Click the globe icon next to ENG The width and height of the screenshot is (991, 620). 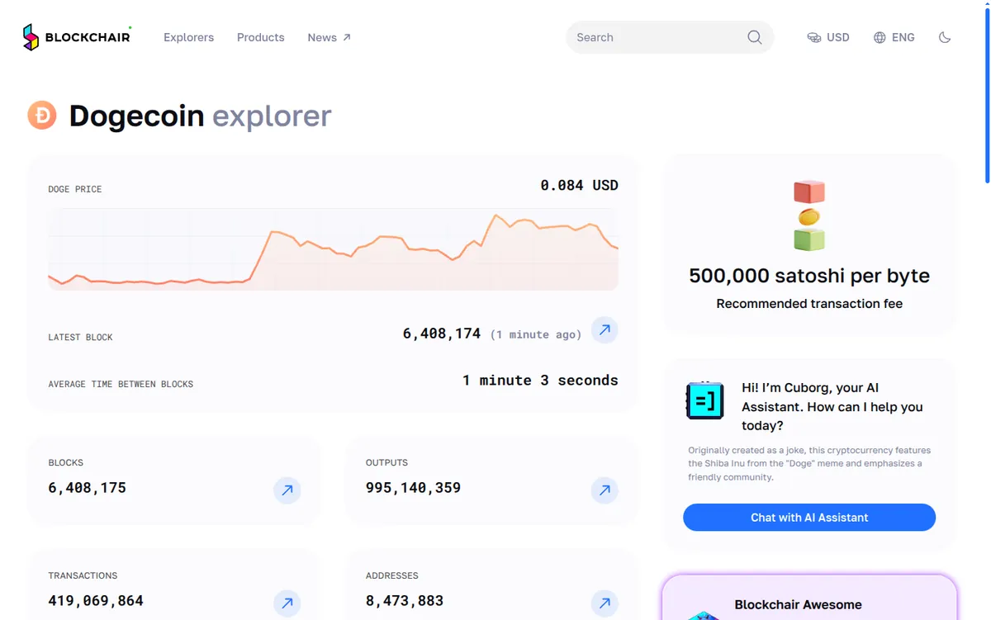point(880,37)
